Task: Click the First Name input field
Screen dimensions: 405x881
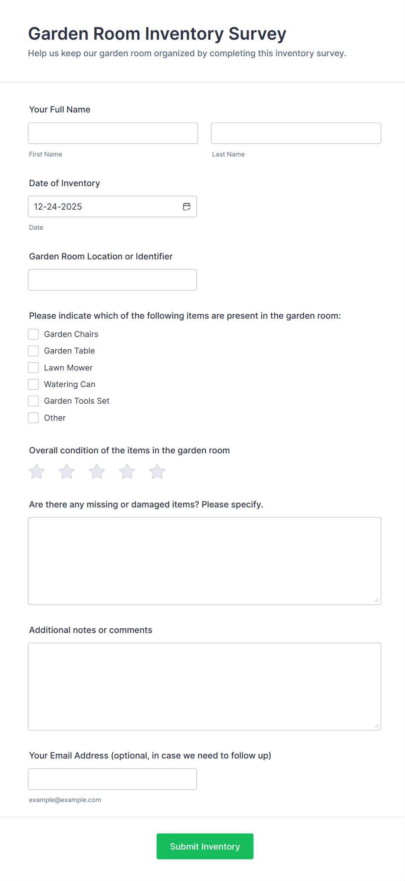Action: [112, 133]
